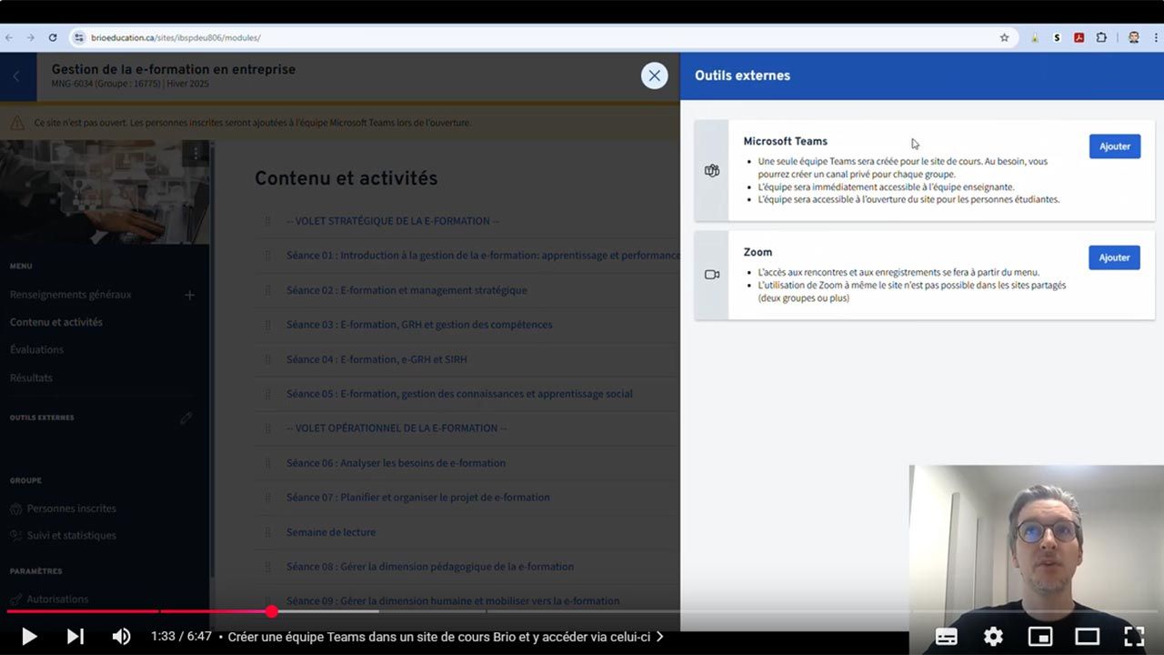Open Semaine de lecture link
Viewport: 1164px width, 655px height.
(331, 532)
